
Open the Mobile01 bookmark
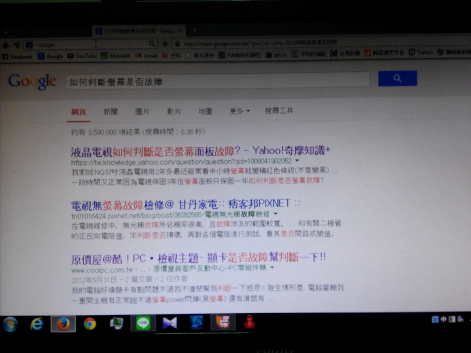click(x=116, y=56)
